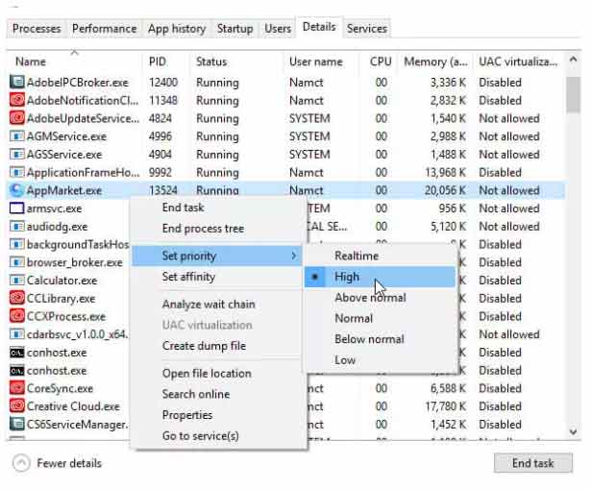Viewport: 591px width, 490px height.
Task: Click the CS6ServiceManager process icon
Action: tap(16, 424)
